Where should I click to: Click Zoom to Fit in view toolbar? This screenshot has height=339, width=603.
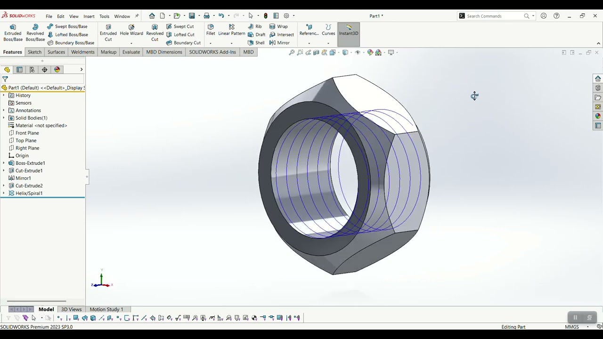coord(292,52)
